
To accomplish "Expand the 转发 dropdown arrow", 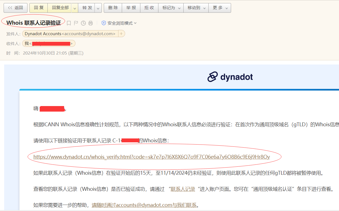I will coord(98,8).
